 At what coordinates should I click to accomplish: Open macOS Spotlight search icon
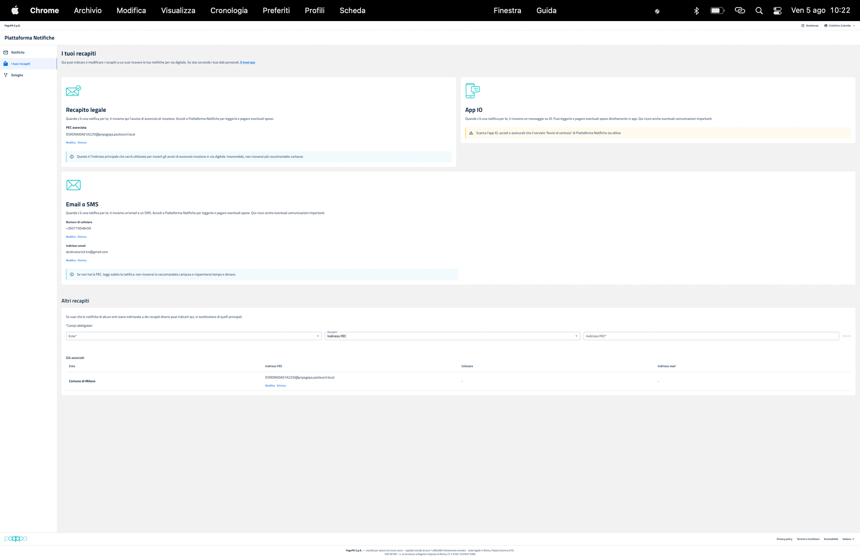coord(759,11)
